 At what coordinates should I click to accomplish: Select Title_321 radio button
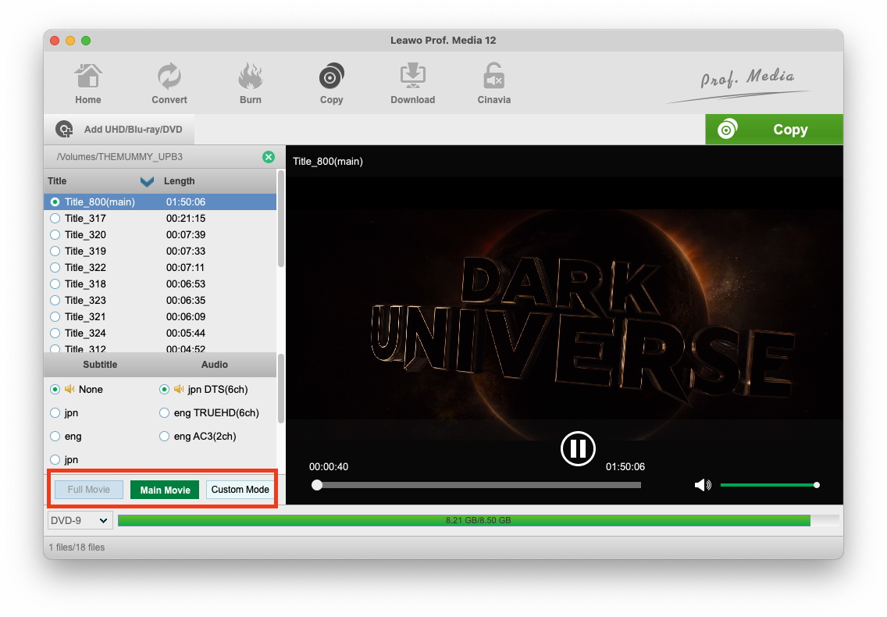(x=55, y=317)
